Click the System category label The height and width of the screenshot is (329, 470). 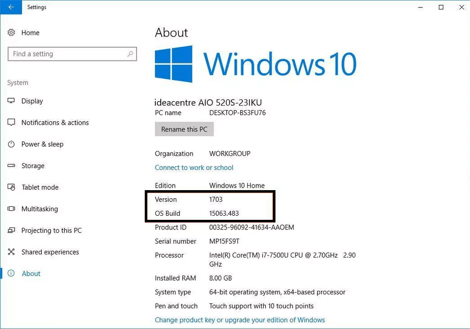[x=18, y=83]
